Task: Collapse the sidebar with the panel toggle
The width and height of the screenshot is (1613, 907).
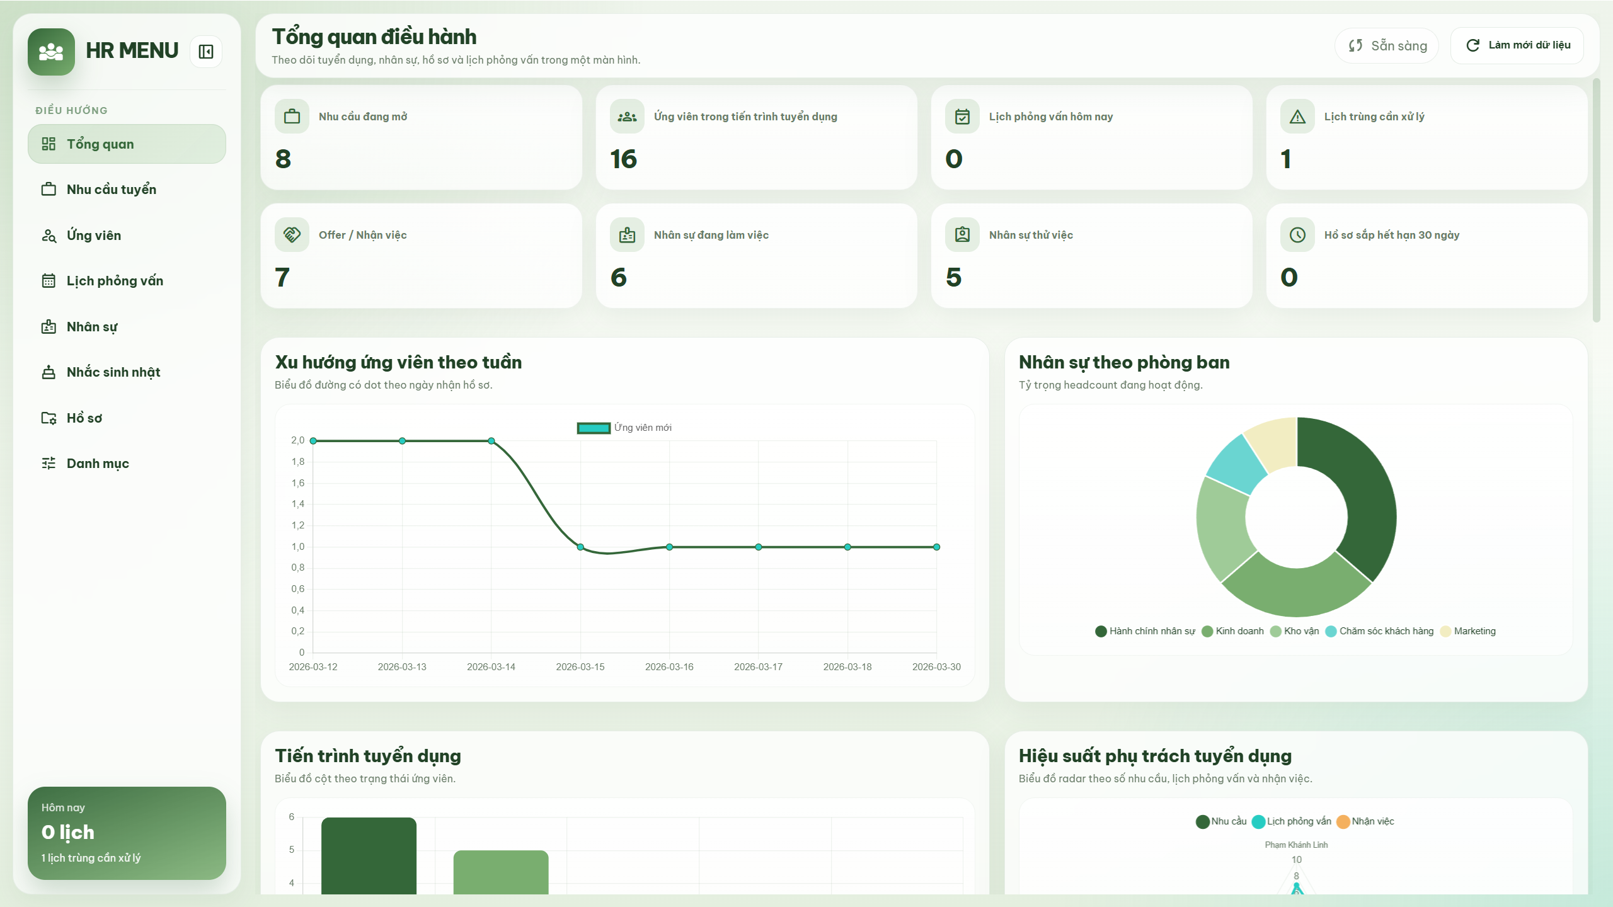Action: pos(205,51)
